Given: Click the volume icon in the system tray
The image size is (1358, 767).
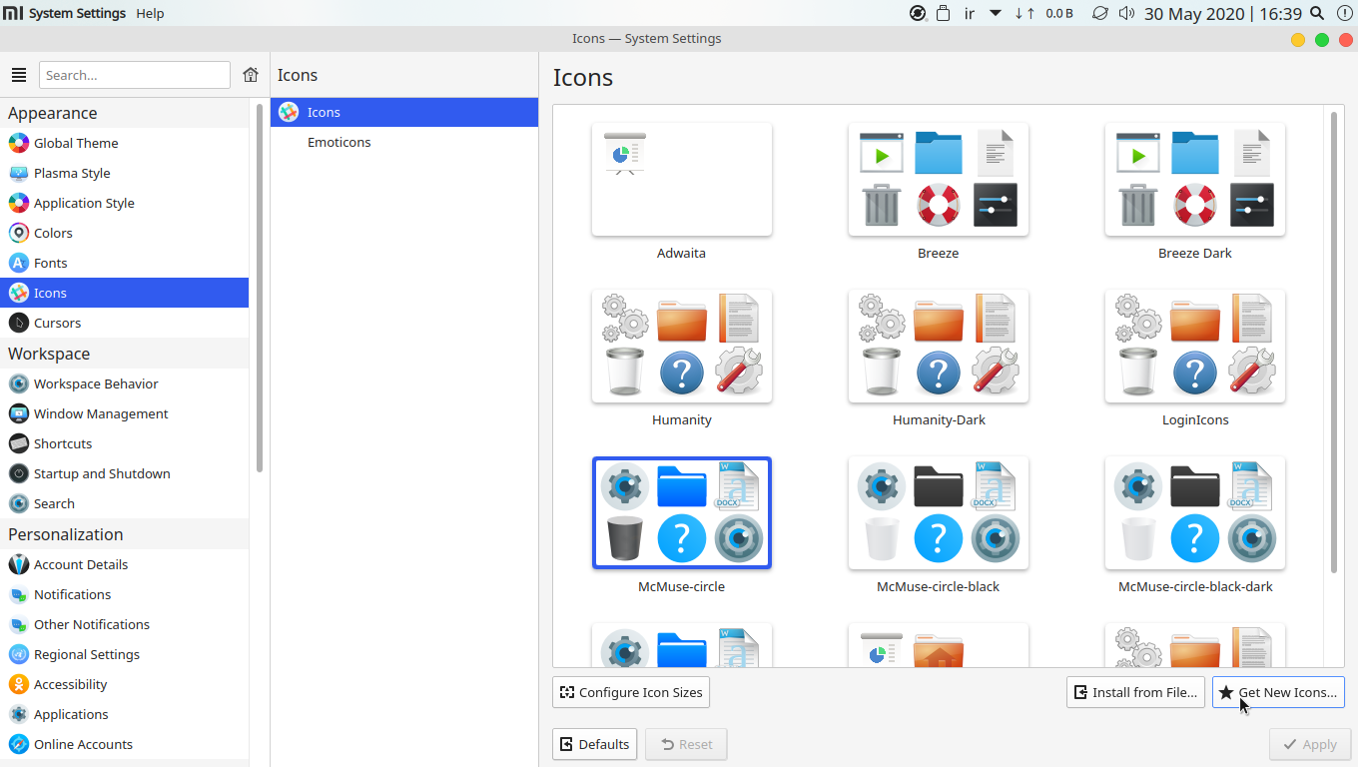Looking at the screenshot, I should [1127, 14].
